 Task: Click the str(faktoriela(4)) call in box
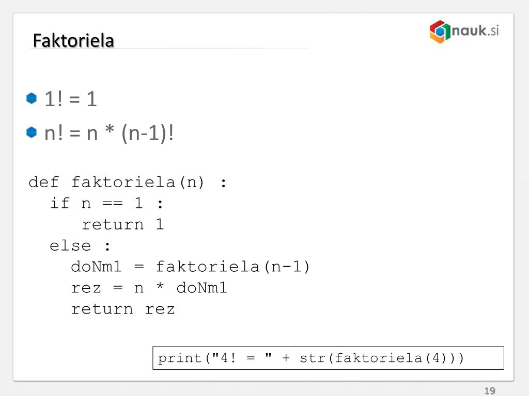point(382,358)
